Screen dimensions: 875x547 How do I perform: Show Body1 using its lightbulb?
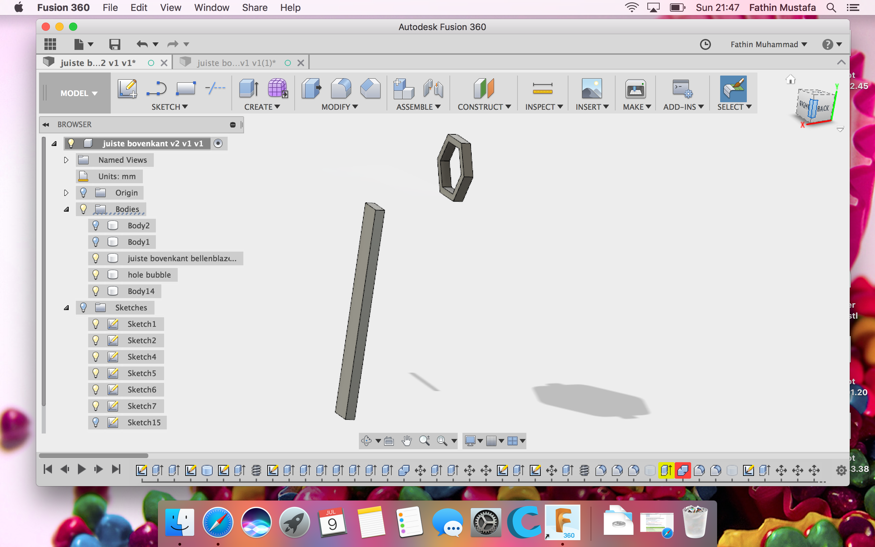(95, 242)
